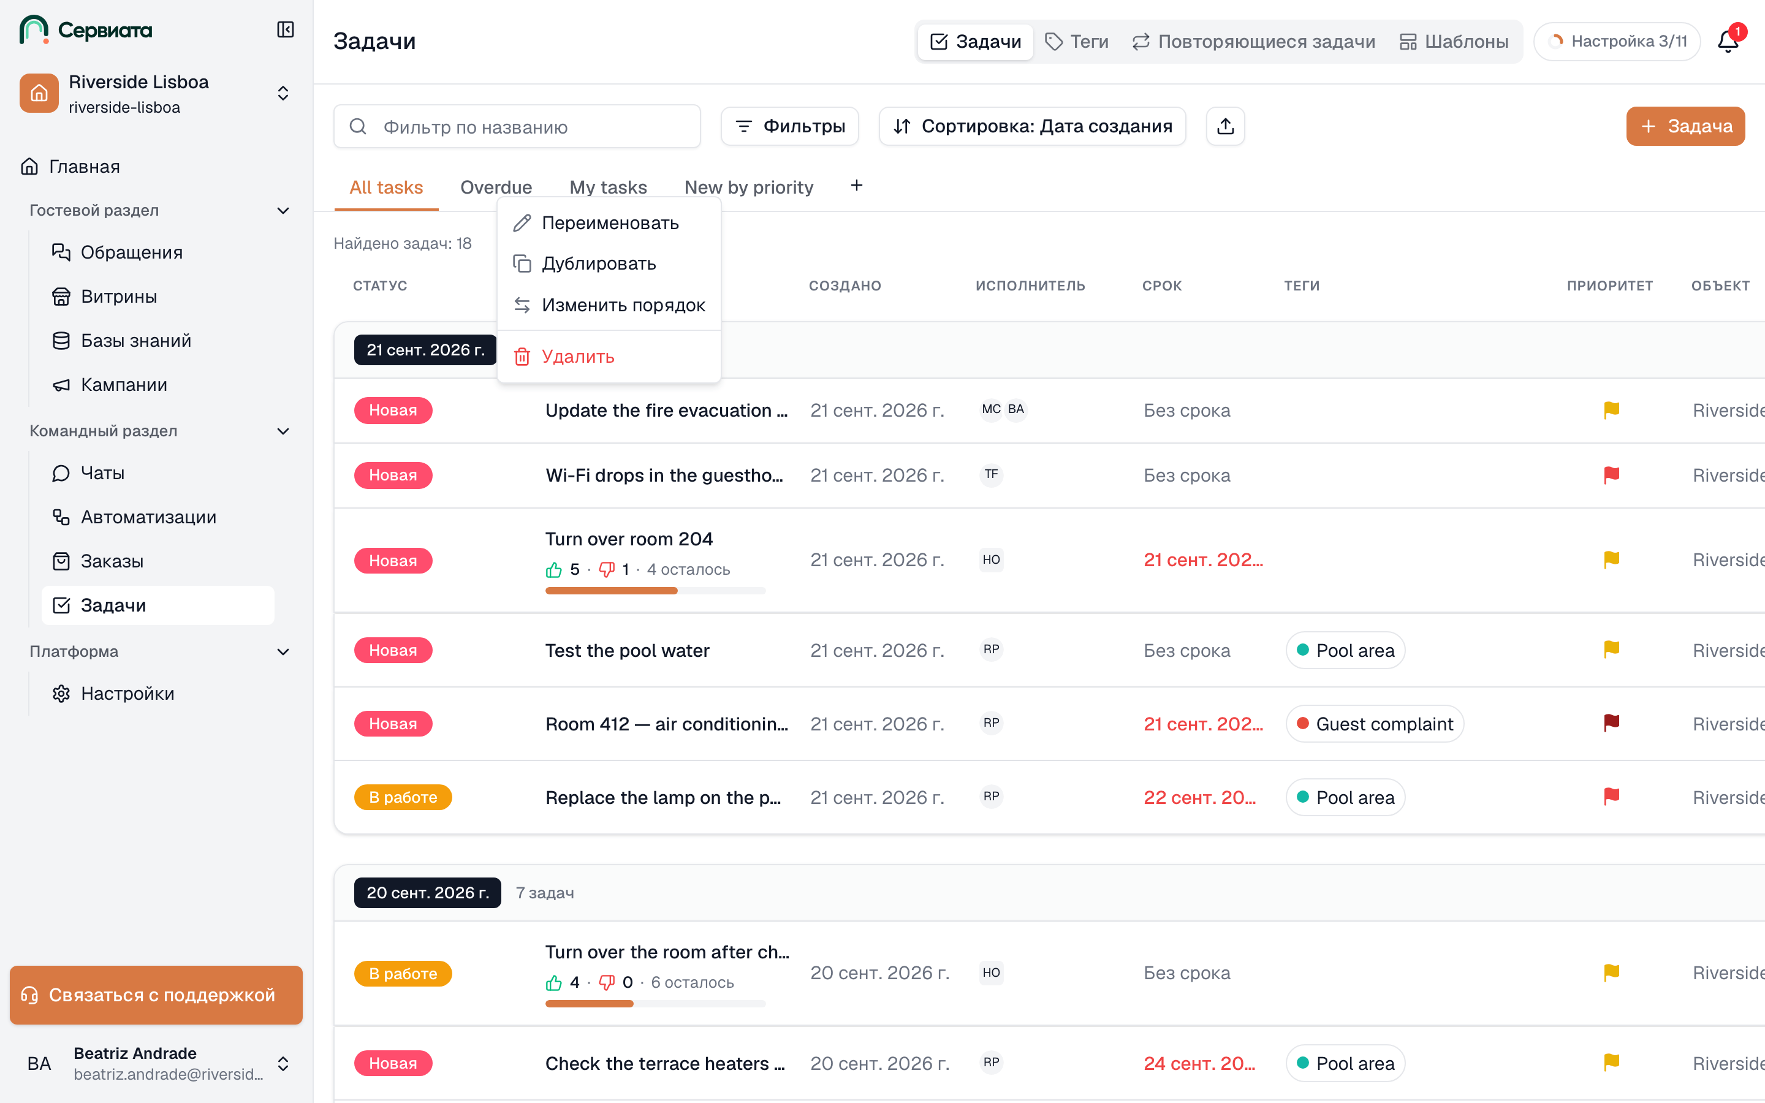This screenshot has width=1765, height=1103.
Task: Open Настройка 3/11 progress button
Action: click(1617, 42)
